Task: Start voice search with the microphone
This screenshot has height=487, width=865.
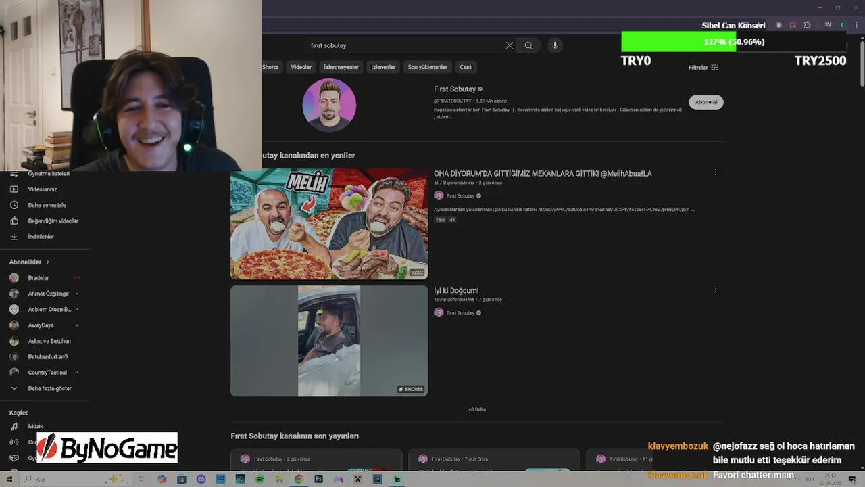Action: click(555, 45)
